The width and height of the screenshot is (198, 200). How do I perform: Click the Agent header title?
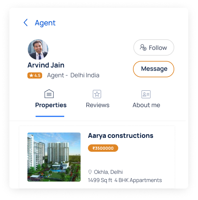45,23
